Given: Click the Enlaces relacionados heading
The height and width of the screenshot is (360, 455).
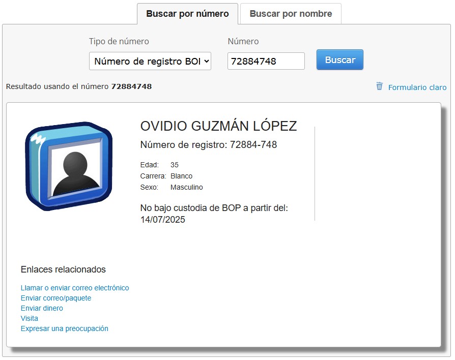Looking at the screenshot, I should click(x=63, y=269).
